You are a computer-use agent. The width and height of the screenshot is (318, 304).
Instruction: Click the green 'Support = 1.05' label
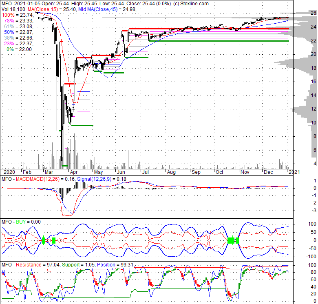coord(78,265)
